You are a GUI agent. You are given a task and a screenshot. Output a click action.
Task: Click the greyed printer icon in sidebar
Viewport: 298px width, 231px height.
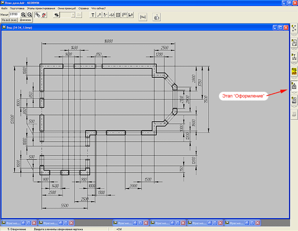tap(294, 114)
